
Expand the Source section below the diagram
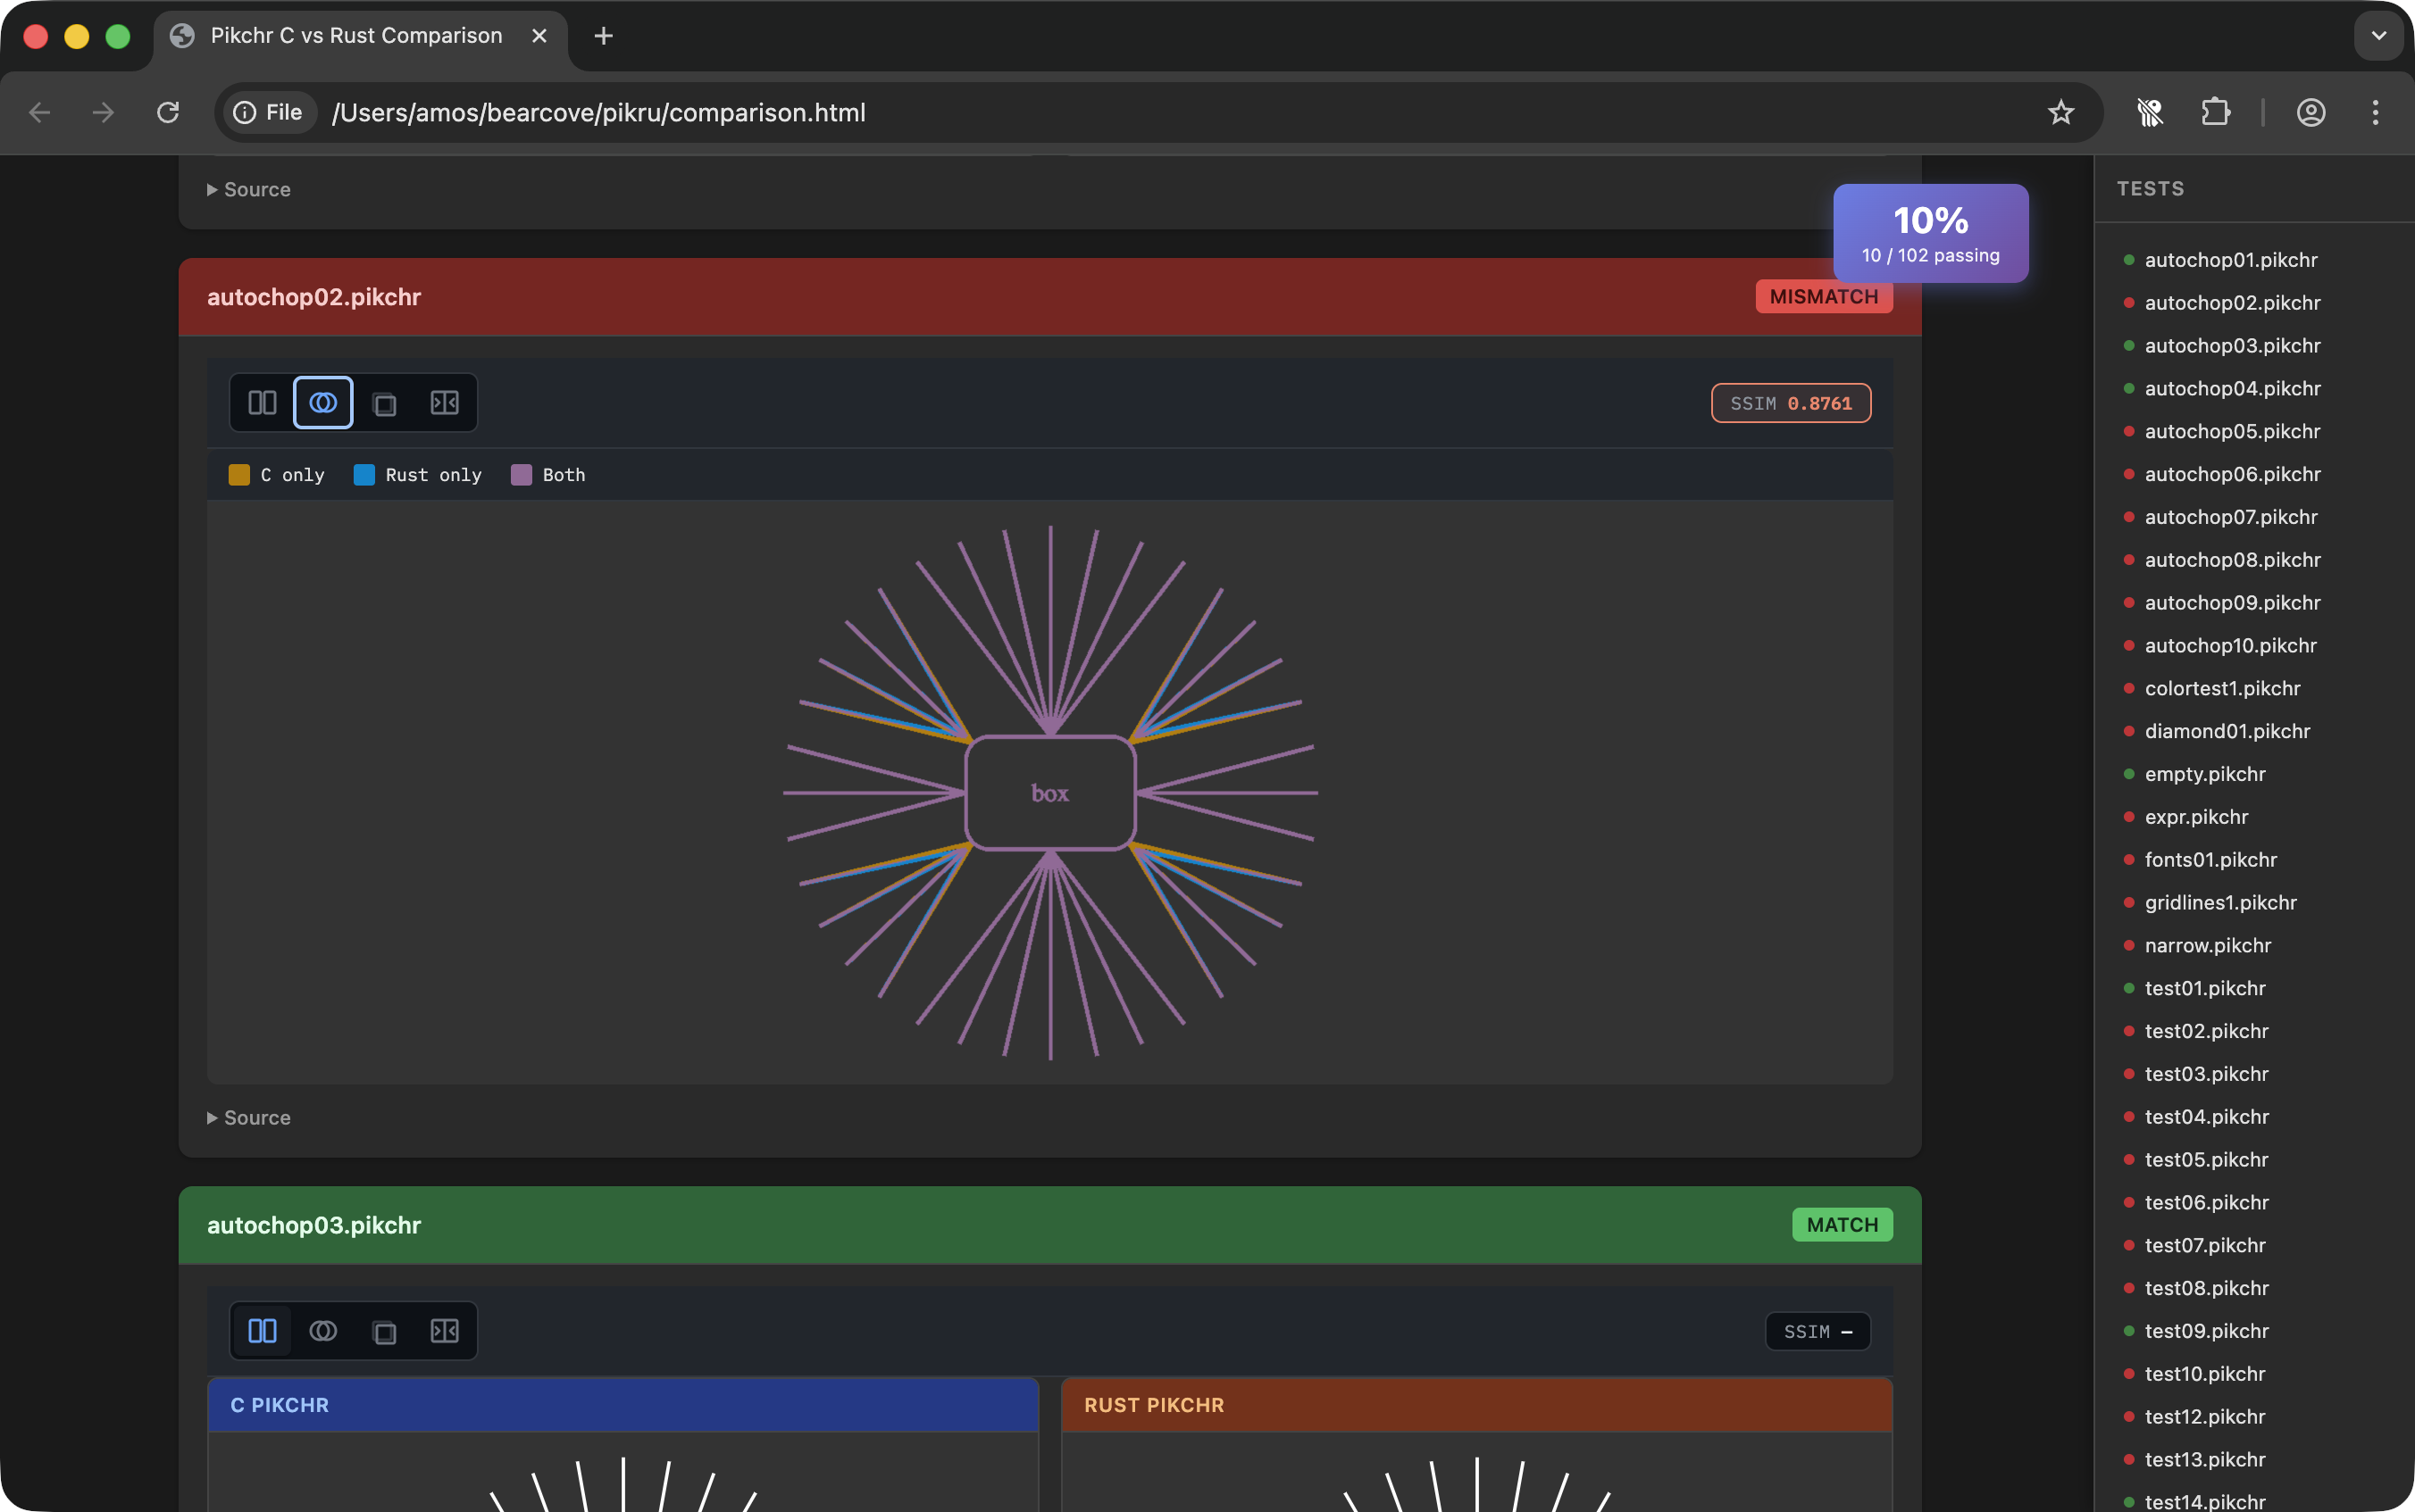[248, 1117]
